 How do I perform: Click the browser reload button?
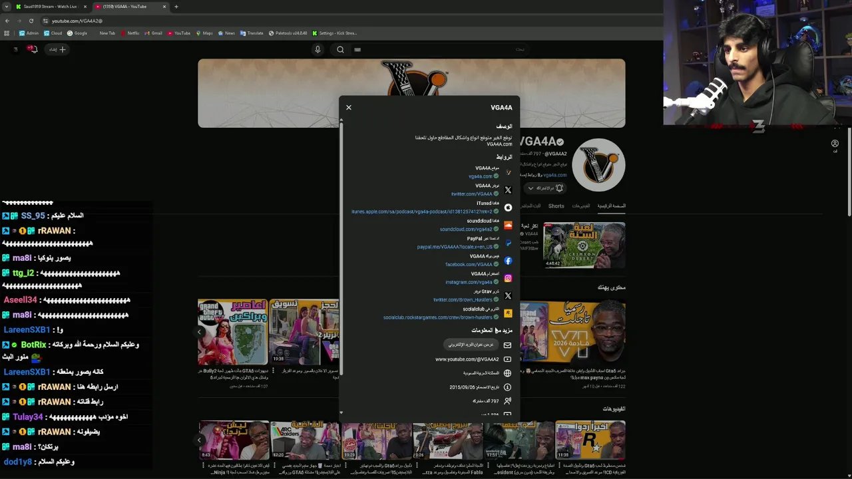(31, 21)
